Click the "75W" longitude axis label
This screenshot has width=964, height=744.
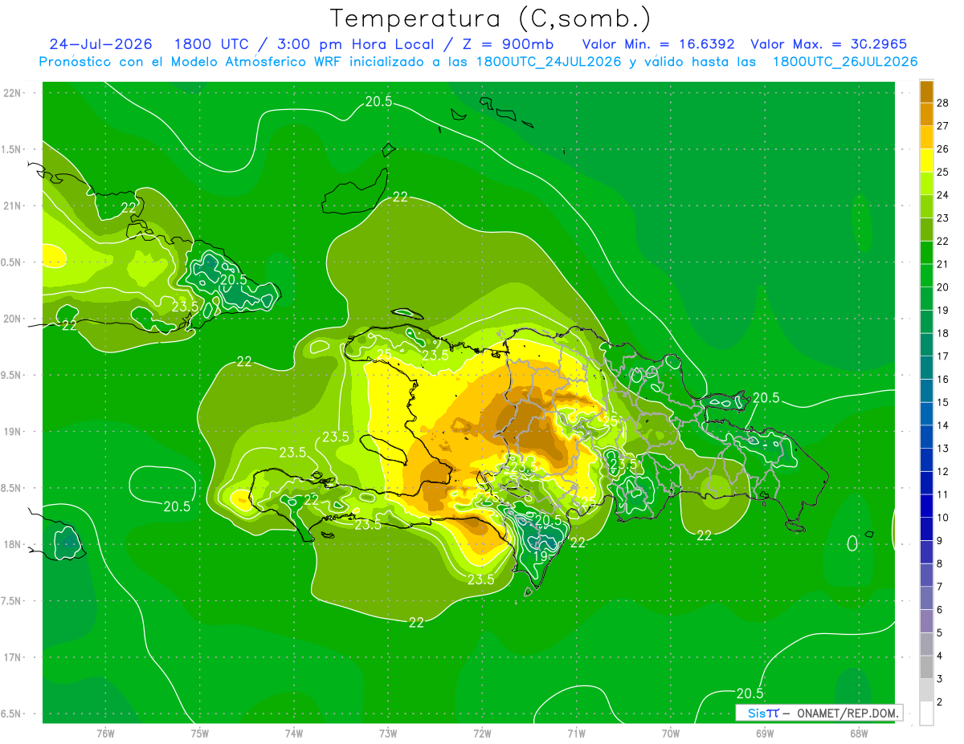[199, 733]
